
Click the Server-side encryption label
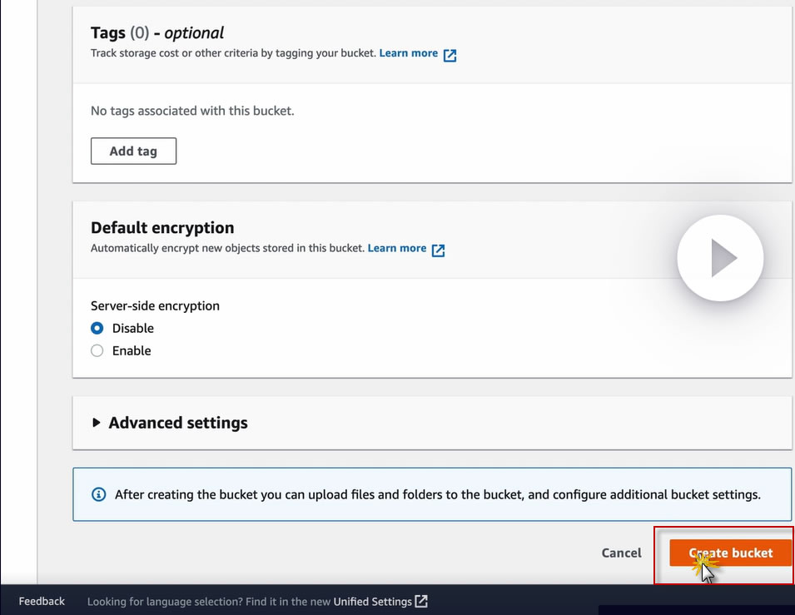coord(155,305)
